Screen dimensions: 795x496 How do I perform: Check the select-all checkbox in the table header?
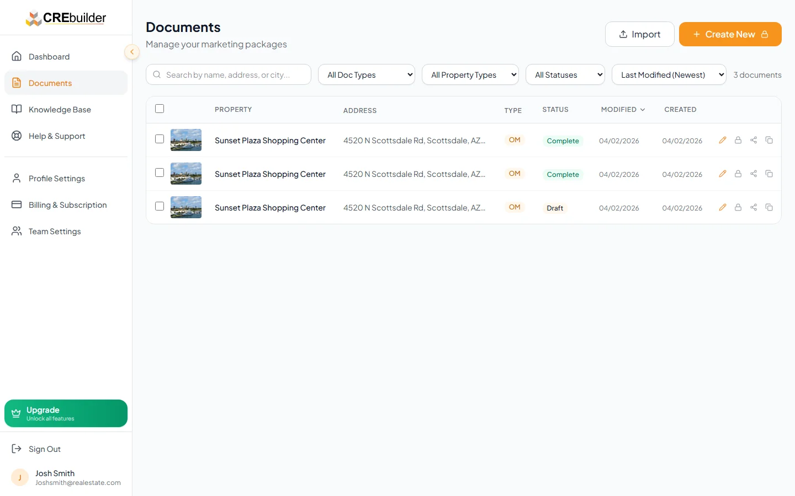point(160,109)
